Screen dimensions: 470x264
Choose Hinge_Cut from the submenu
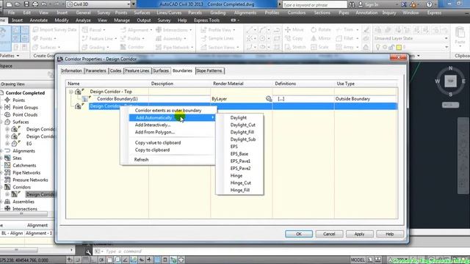click(x=241, y=183)
